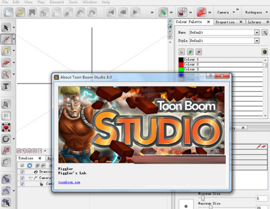Click the Minimum Size value field showing 5
The width and height of the screenshot is (270, 209).
262,198
